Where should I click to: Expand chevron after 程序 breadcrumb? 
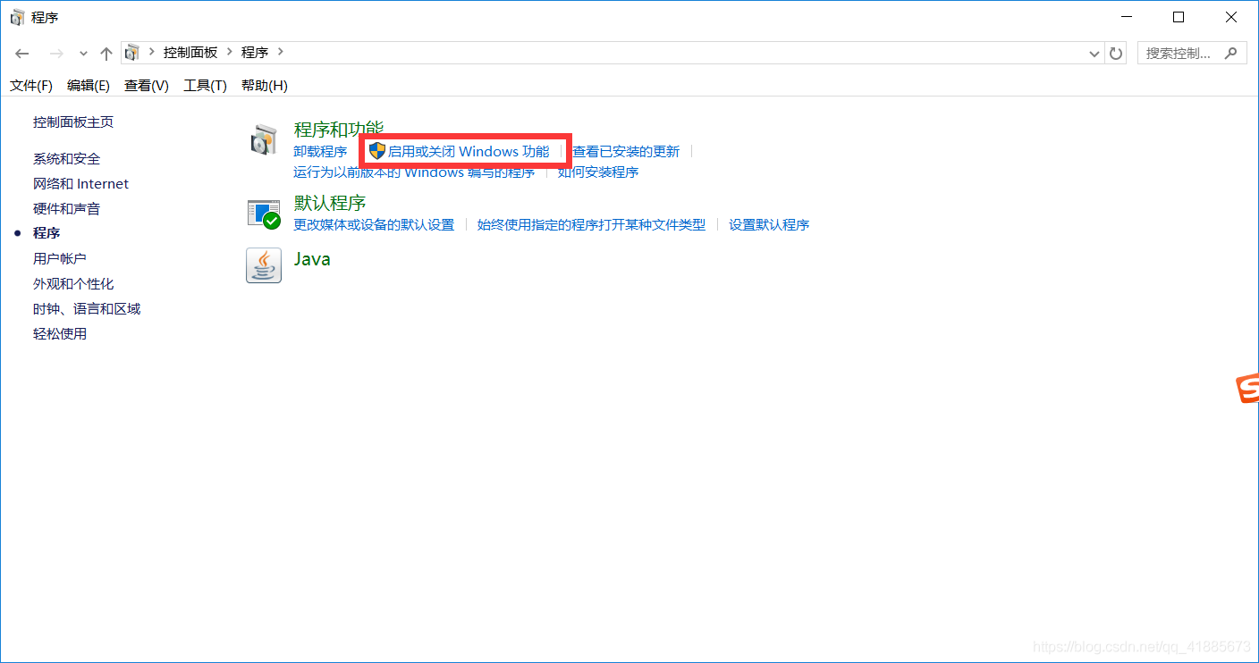point(281,53)
